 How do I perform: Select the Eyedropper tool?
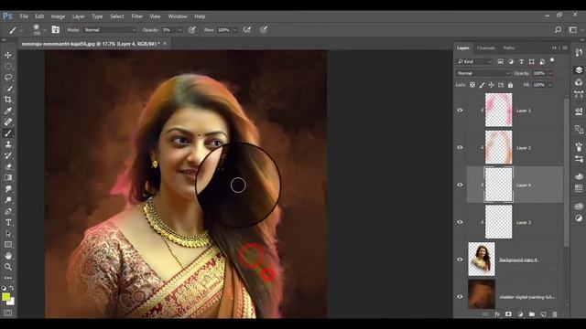tap(8, 111)
